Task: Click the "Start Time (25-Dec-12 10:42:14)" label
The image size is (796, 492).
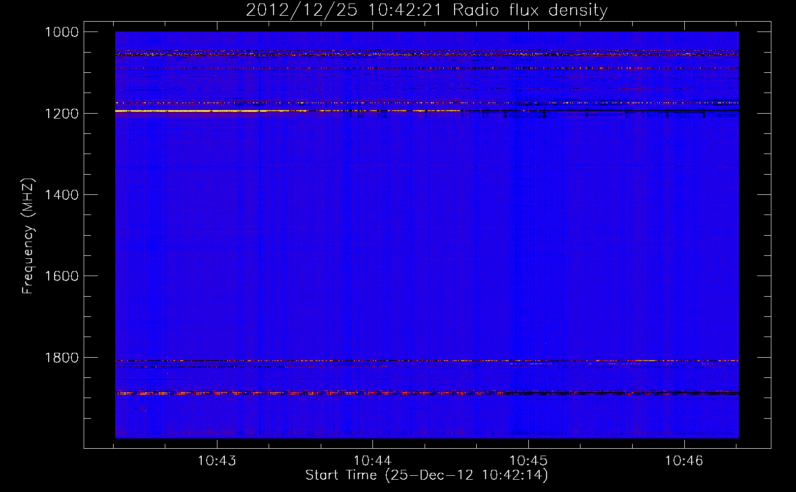Action: [427, 475]
